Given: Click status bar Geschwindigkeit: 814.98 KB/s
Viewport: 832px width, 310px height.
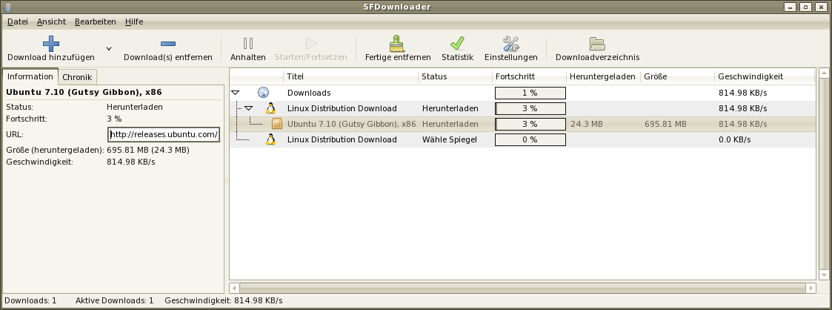Looking at the screenshot, I should click(x=224, y=300).
